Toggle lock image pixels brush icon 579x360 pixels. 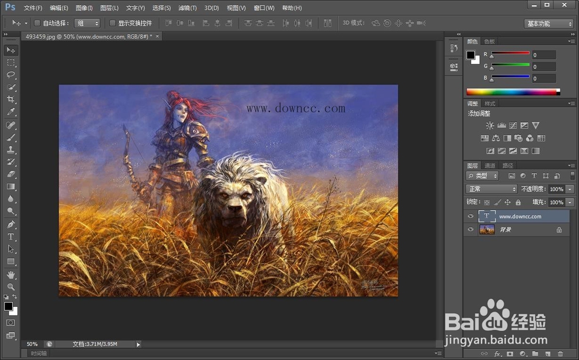(x=497, y=203)
